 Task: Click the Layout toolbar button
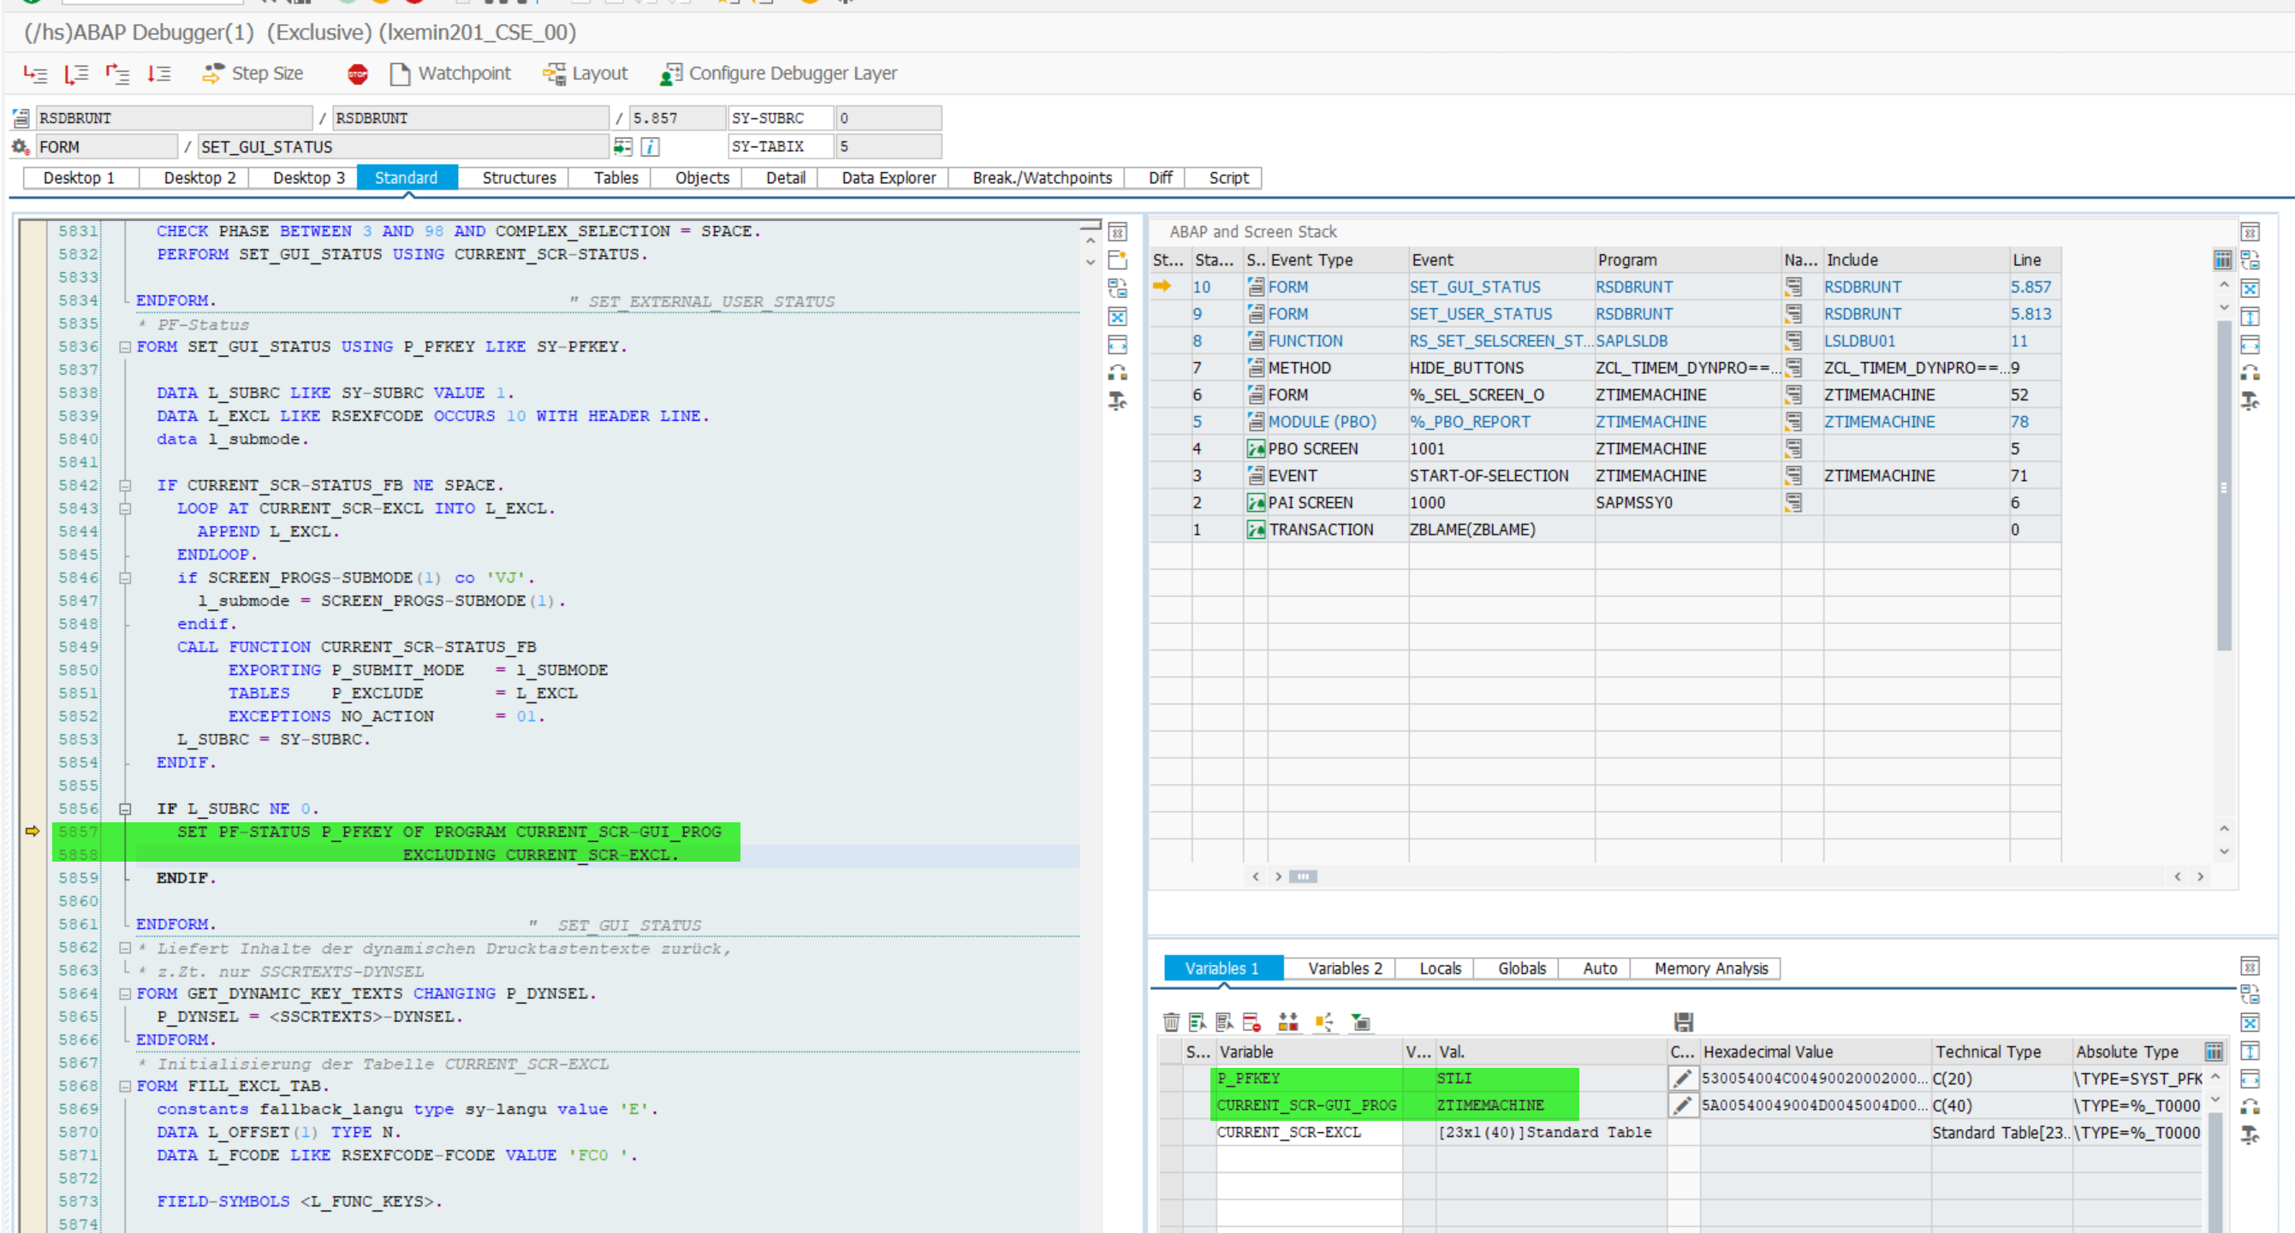click(x=586, y=74)
